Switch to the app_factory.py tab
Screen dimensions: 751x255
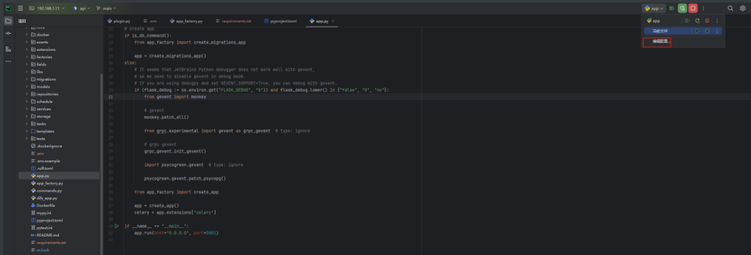[x=186, y=21]
